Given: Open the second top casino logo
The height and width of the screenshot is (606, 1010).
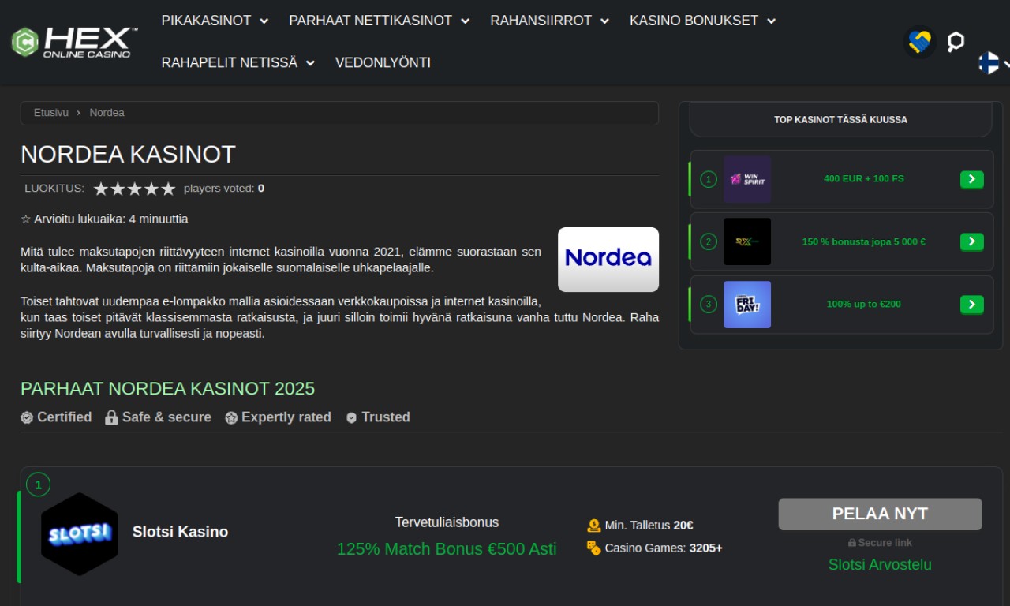Looking at the screenshot, I should (747, 241).
